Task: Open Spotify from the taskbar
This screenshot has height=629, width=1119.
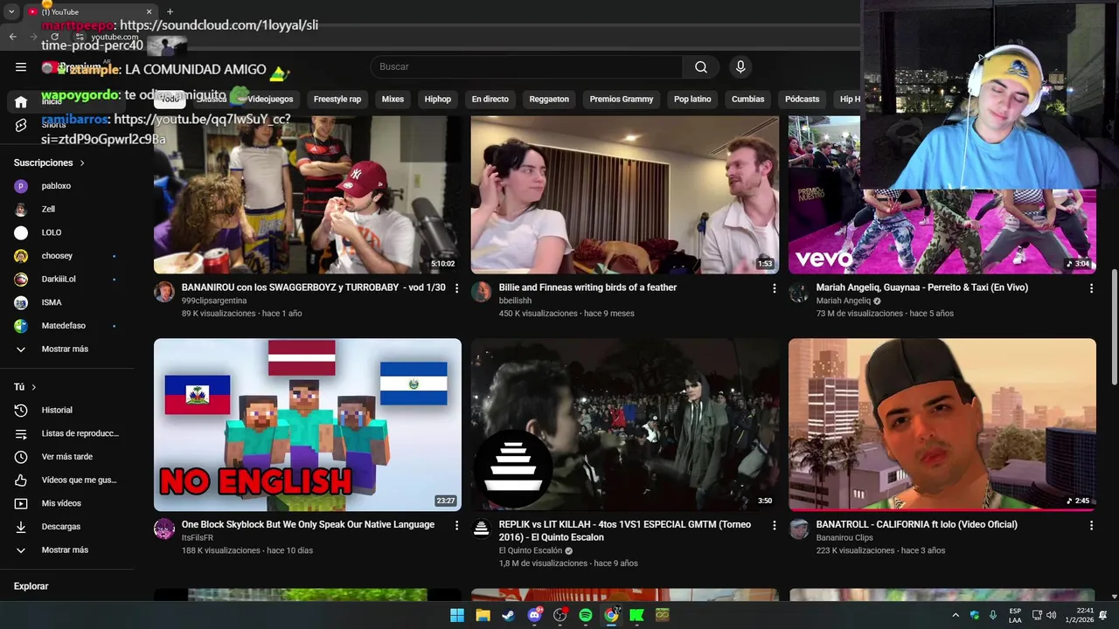Action: [x=586, y=615]
